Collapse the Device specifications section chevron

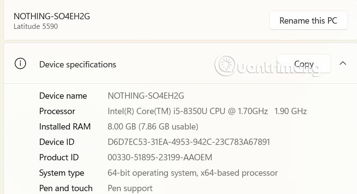click(343, 64)
